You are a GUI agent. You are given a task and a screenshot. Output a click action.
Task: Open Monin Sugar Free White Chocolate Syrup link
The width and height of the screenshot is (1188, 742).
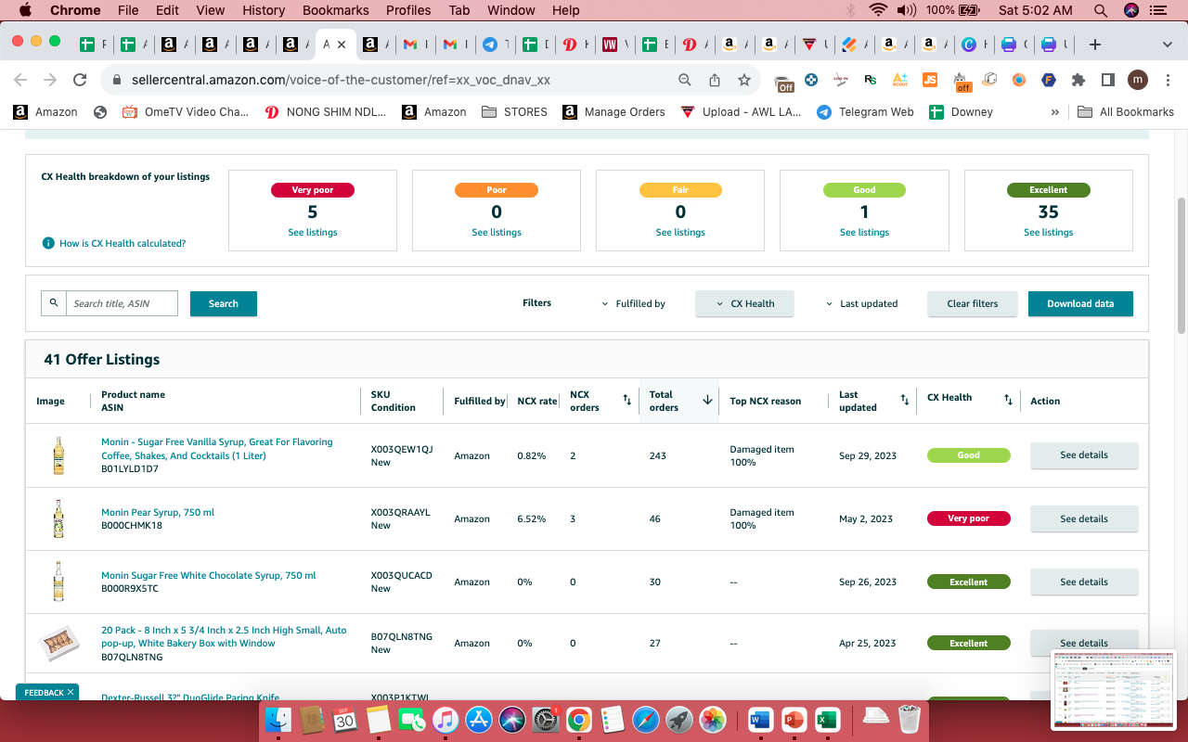208,575
